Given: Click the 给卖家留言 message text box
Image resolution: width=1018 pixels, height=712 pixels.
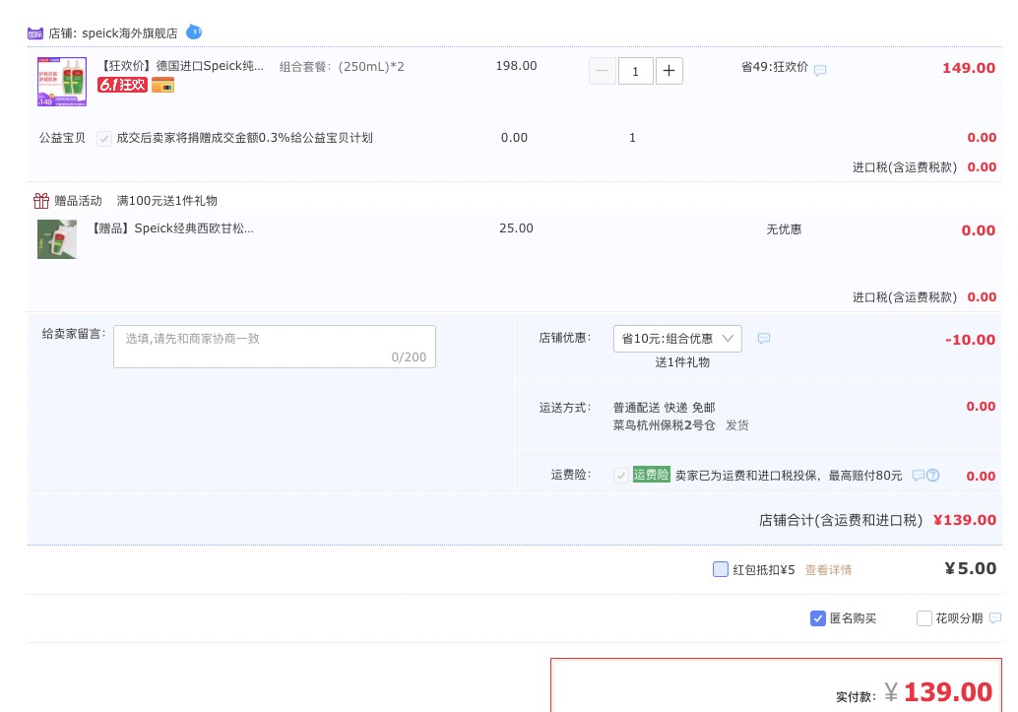Looking at the screenshot, I should pyautogui.click(x=275, y=347).
